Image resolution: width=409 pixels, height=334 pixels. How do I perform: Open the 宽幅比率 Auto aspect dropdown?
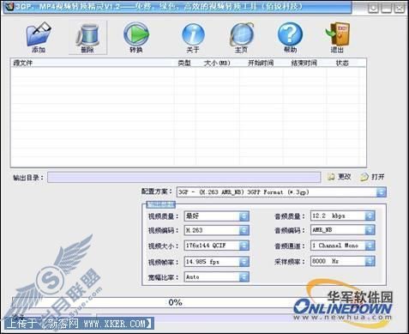point(244,276)
